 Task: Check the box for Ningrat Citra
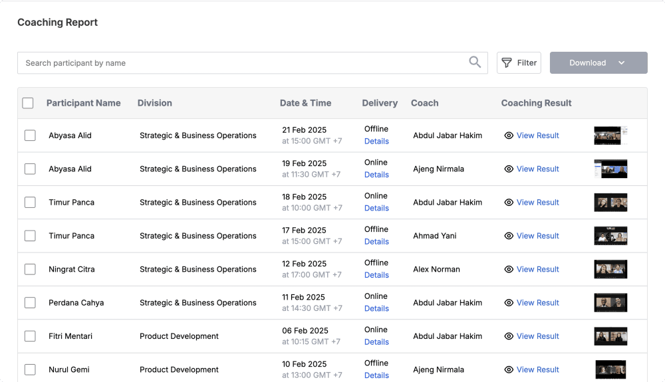[30, 269]
